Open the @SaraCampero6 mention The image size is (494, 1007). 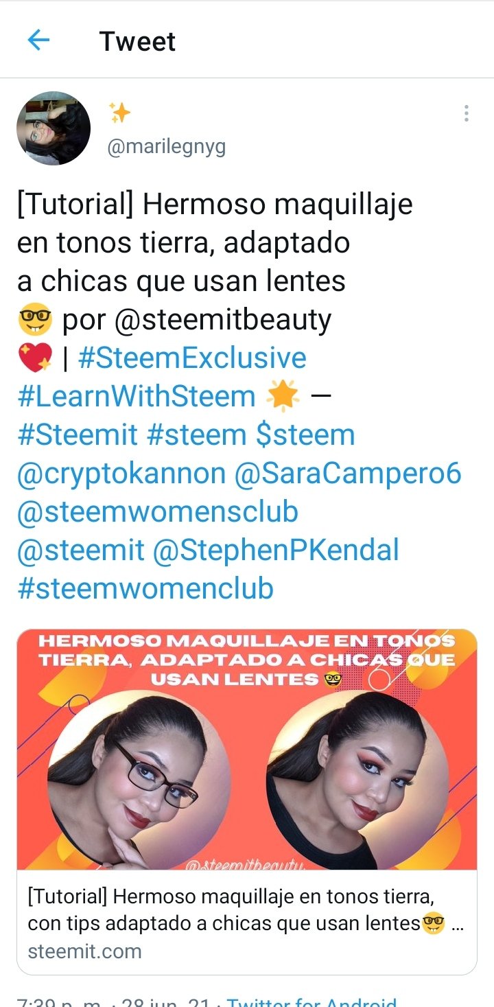[x=348, y=474]
